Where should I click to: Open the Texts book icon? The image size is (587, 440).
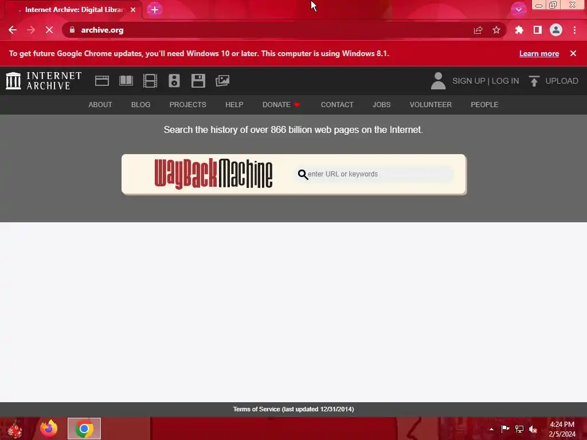(126, 81)
